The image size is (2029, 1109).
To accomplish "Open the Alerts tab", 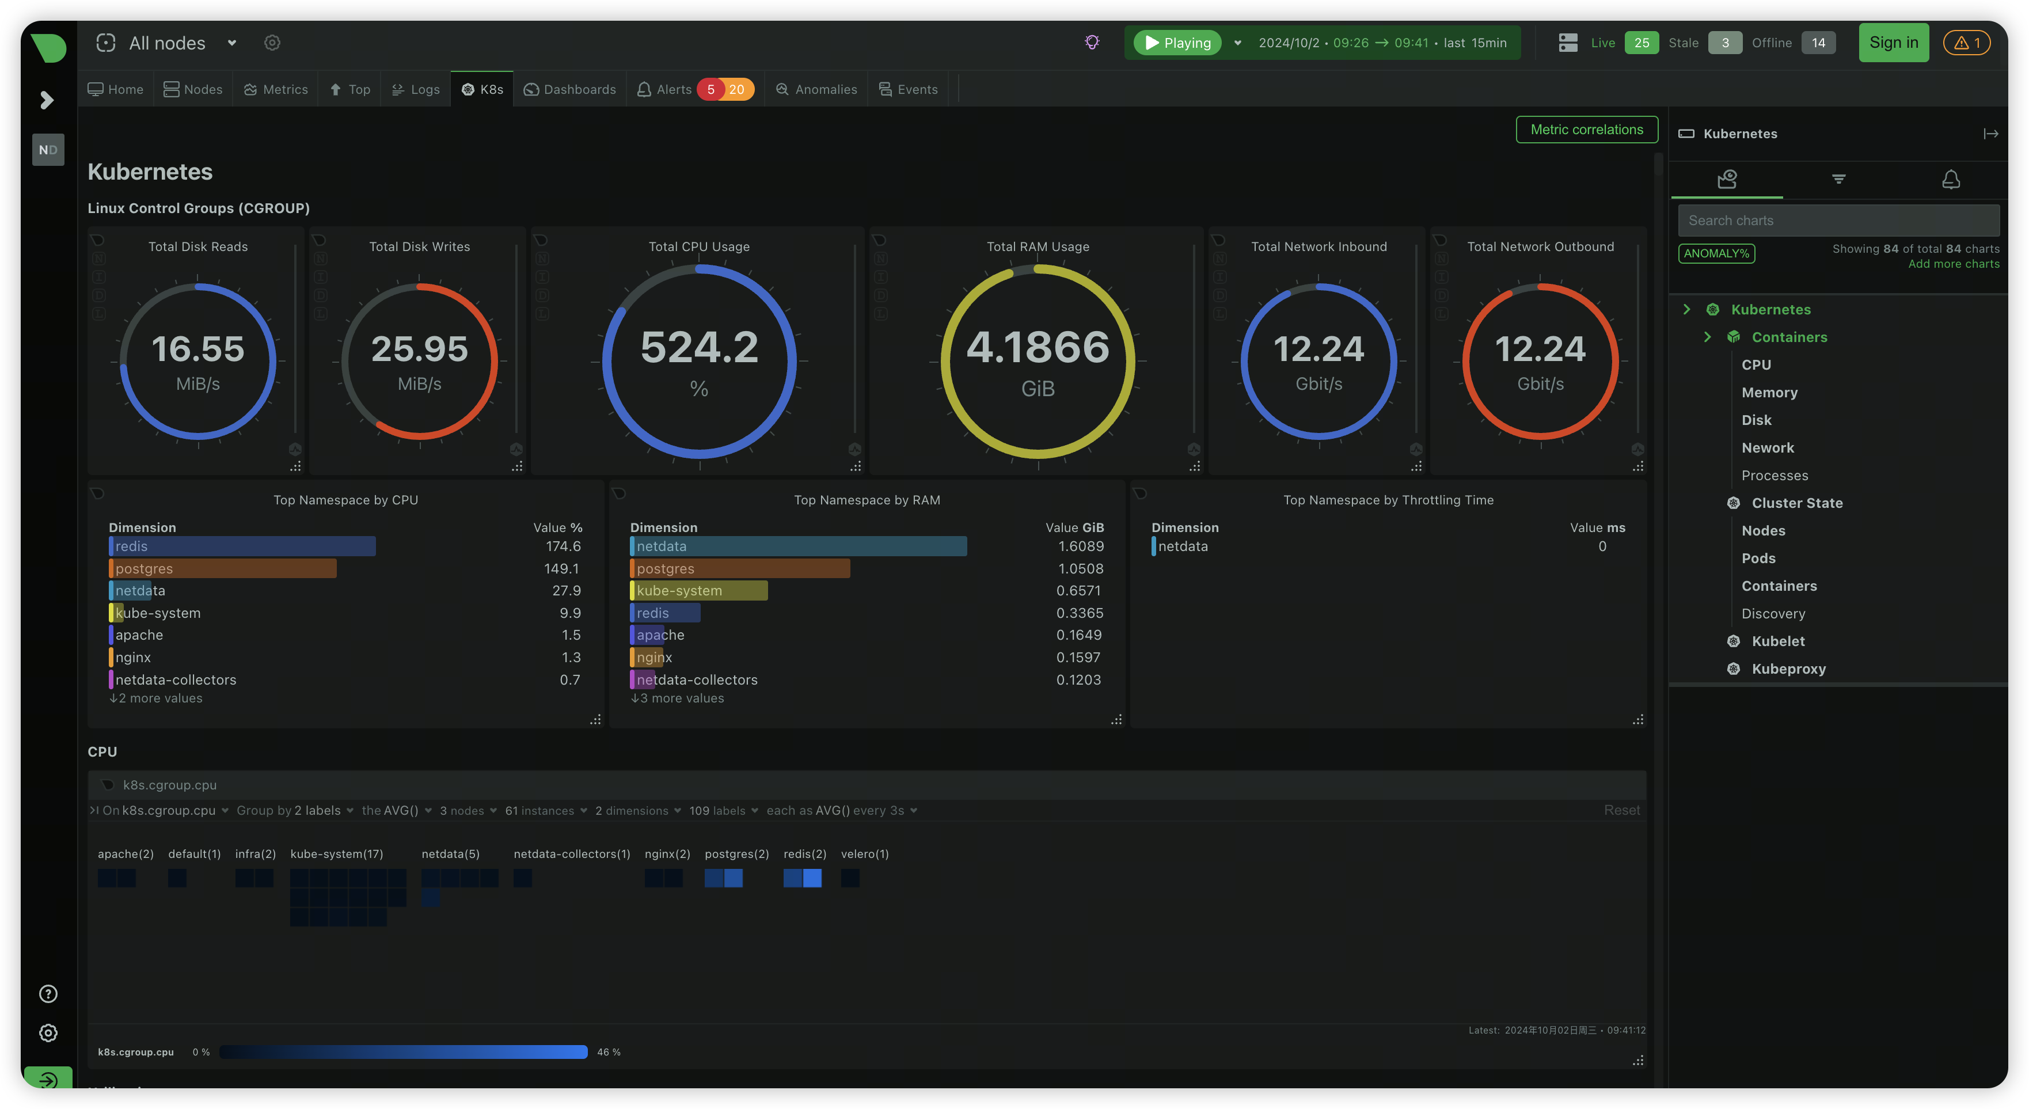I will point(695,89).
